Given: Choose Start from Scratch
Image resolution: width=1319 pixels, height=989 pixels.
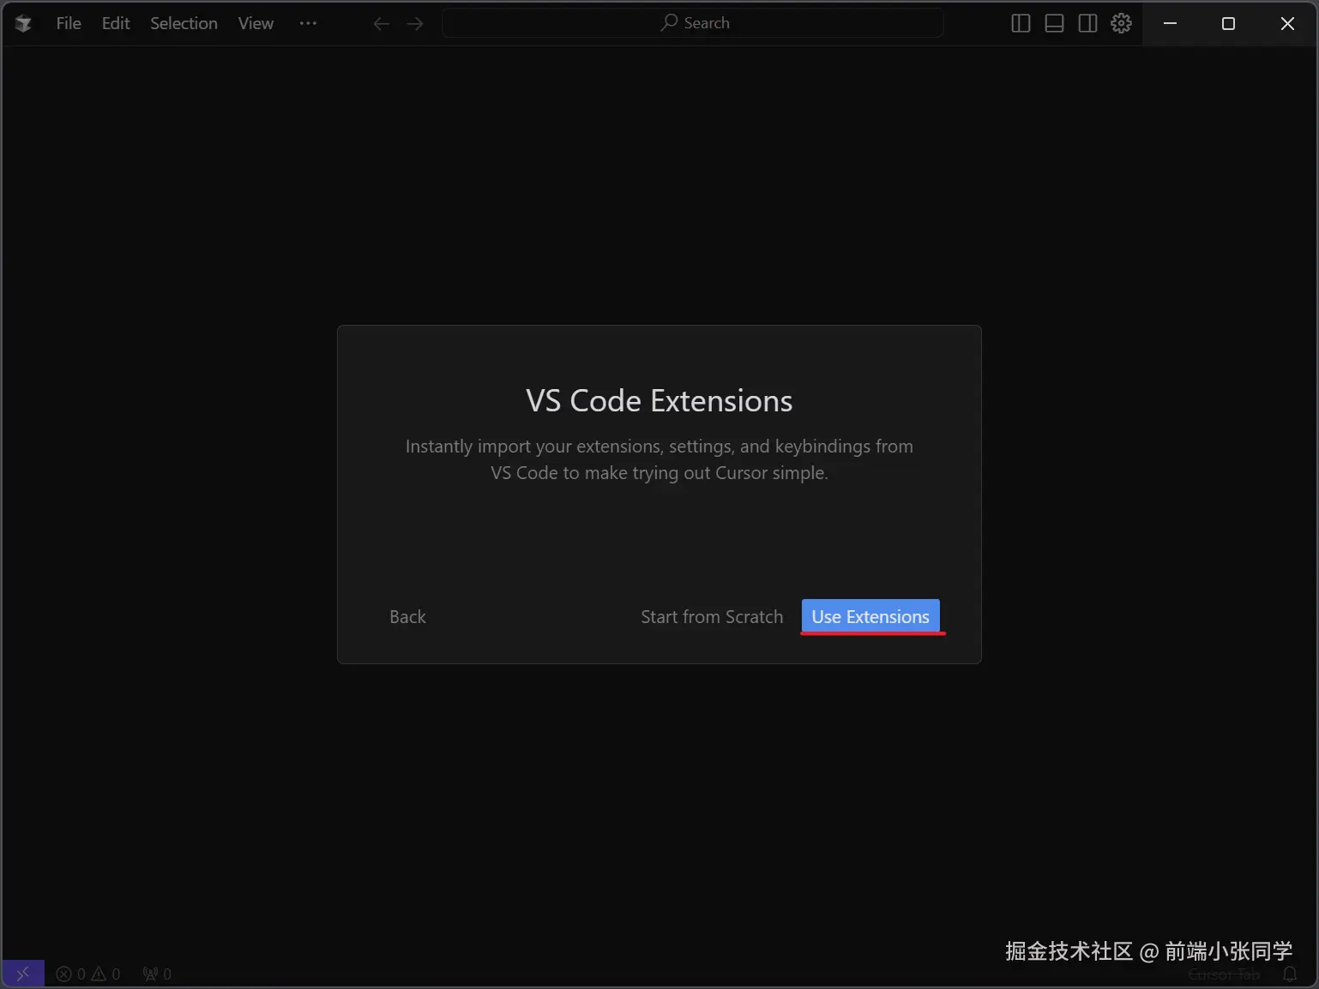Looking at the screenshot, I should pos(712,617).
